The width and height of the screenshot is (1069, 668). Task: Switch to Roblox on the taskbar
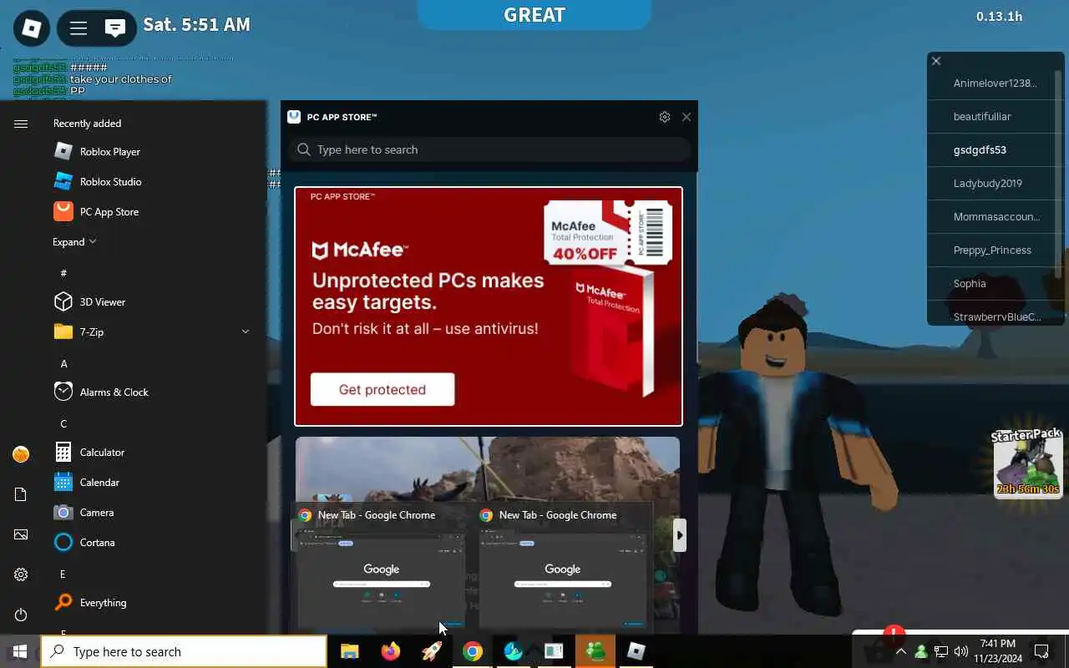636,651
